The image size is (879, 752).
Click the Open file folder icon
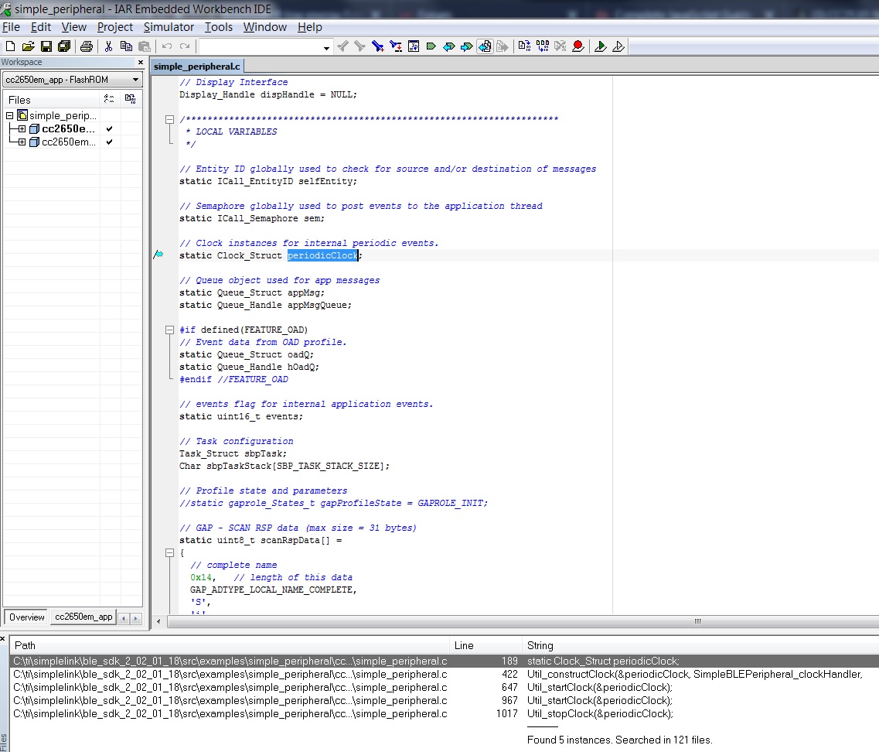tap(28, 46)
